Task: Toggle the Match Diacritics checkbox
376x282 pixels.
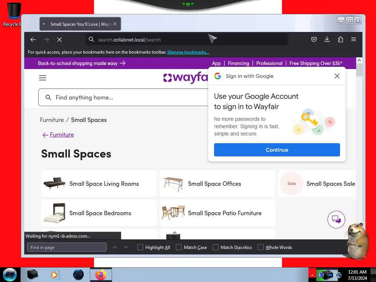Action: click(215, 247)
